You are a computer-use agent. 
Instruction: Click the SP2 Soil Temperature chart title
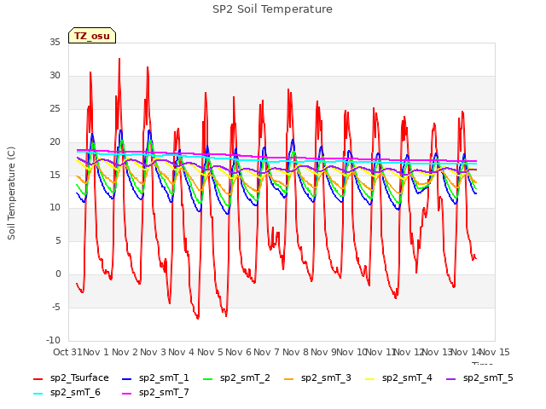[x=272, y=9]
